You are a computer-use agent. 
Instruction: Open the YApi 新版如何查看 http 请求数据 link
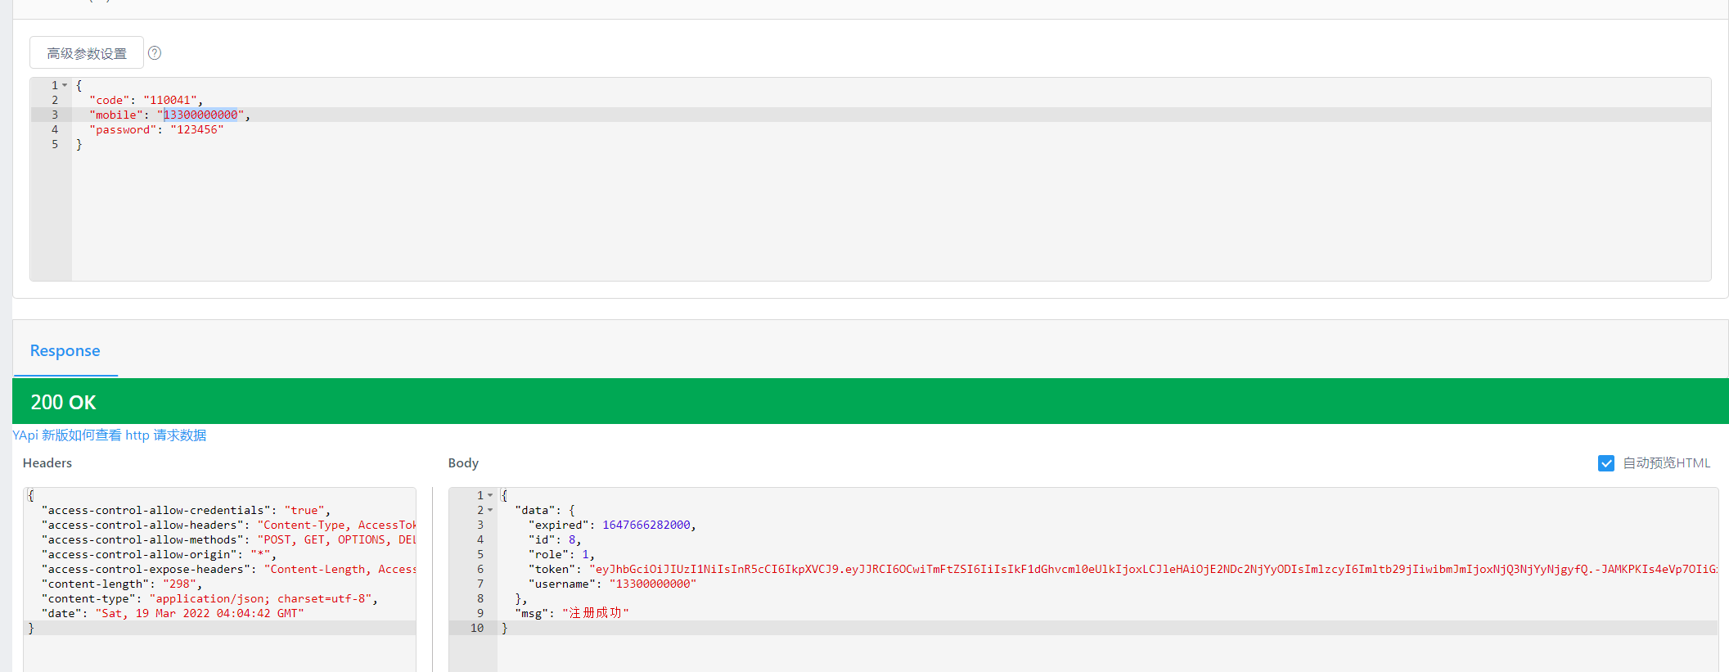coord(110,435)
